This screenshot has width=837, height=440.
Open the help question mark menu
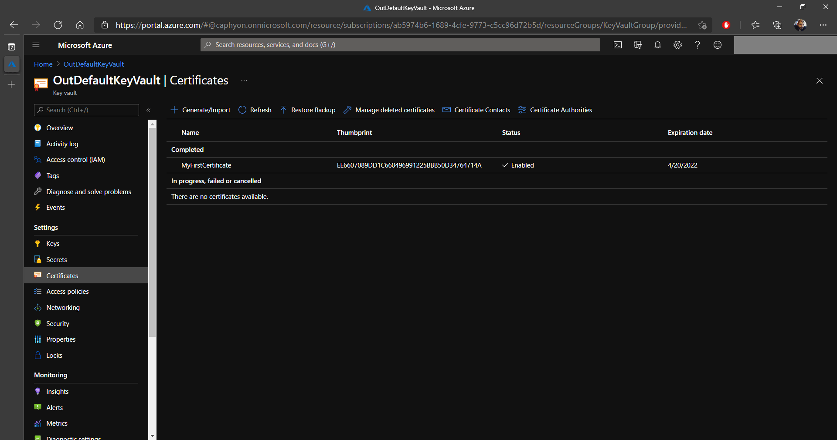point(697,45)
